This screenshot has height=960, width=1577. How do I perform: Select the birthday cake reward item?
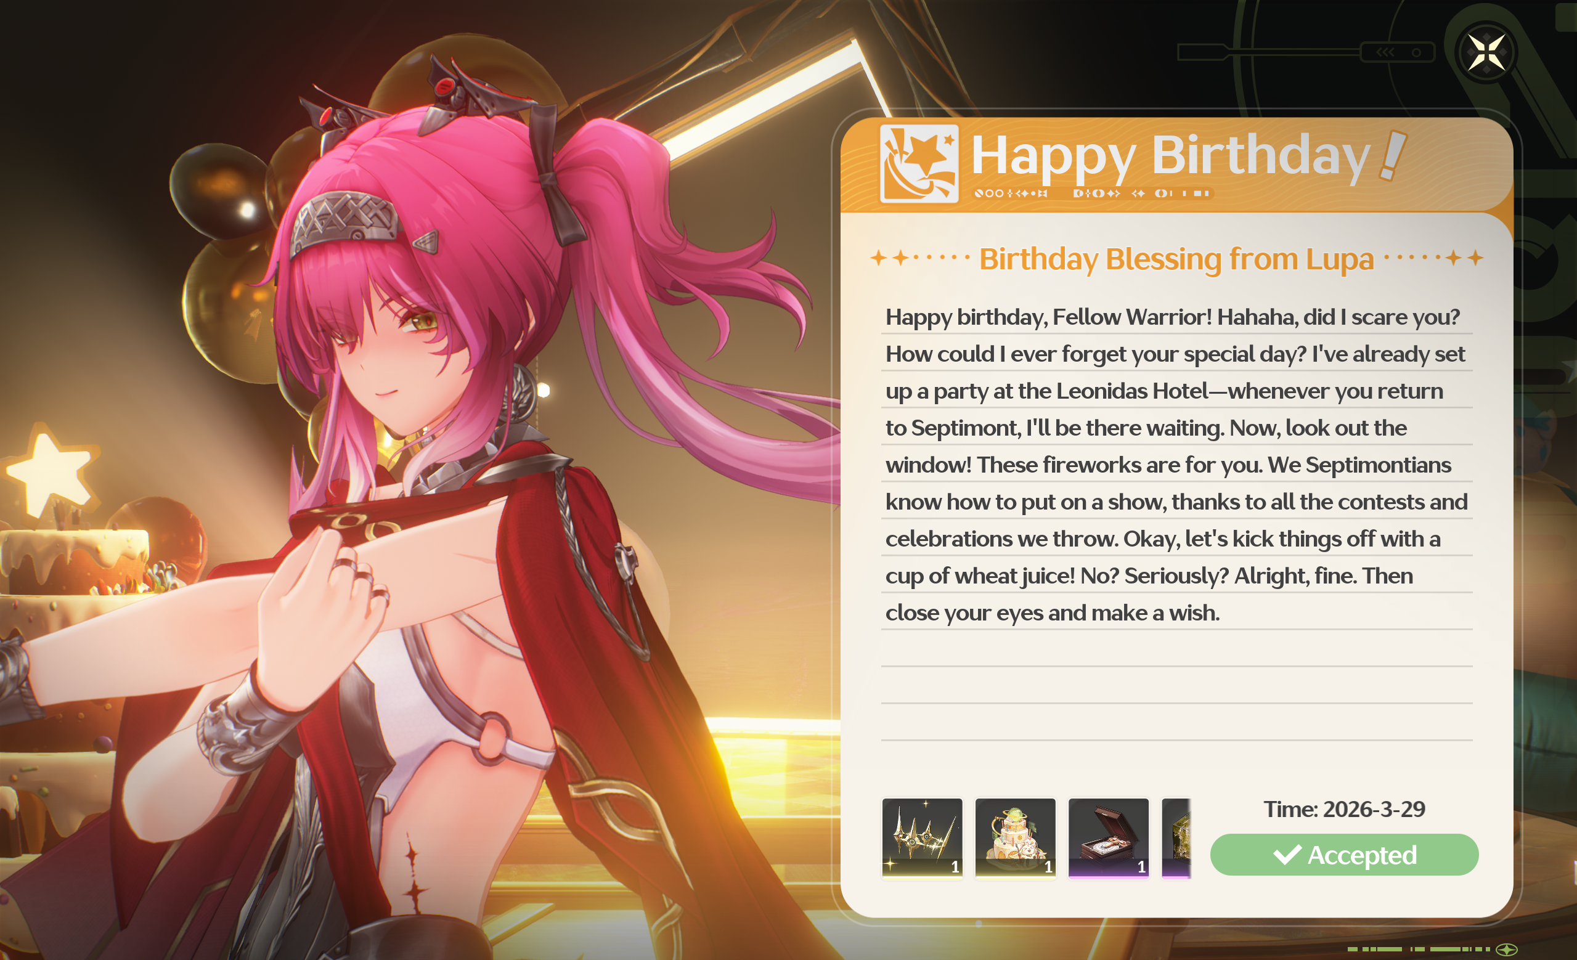(x=1015, y=839)
